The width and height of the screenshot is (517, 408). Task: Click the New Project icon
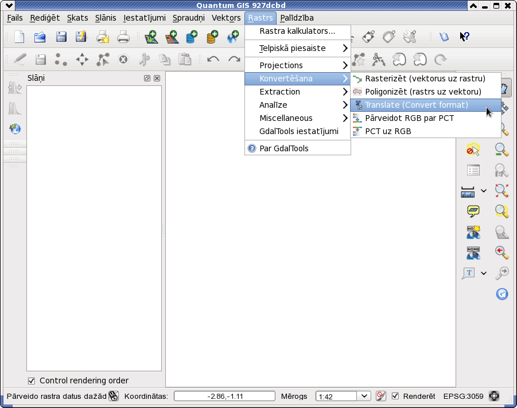20,37
